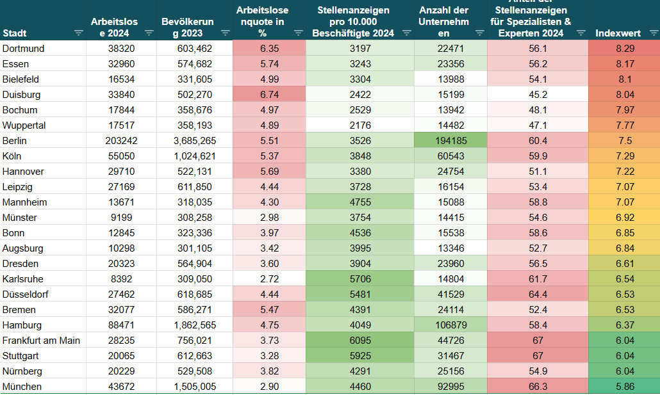Click Dortmund's Indexwert cell 8.29
Image resolution: width=660 pixels, height=395 pixels.
pos(625,48)
